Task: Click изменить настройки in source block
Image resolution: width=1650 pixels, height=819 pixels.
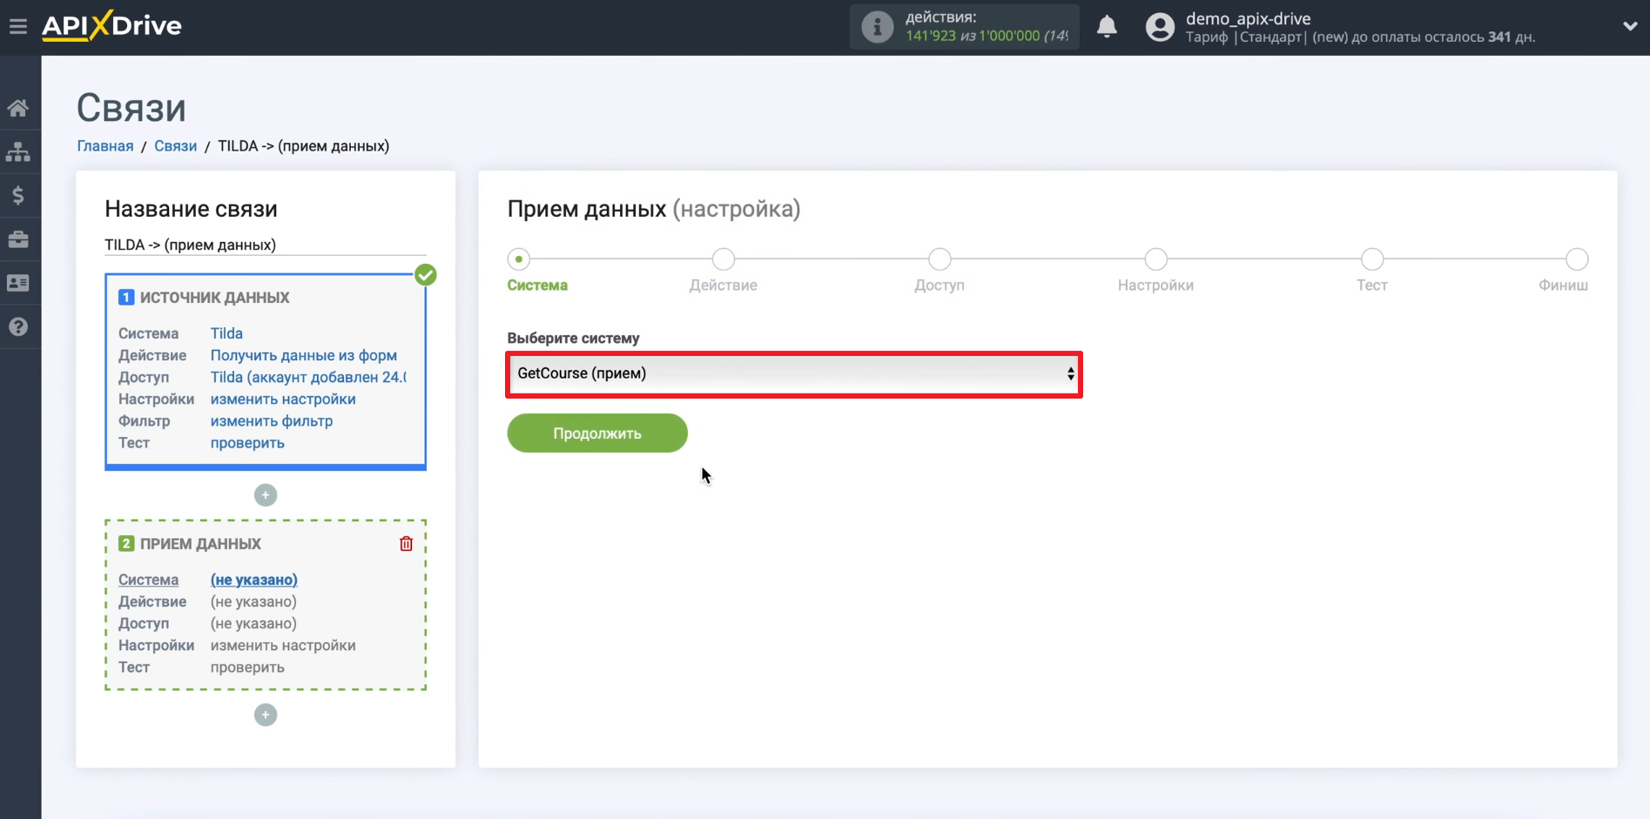Action: tap(283, 399)
